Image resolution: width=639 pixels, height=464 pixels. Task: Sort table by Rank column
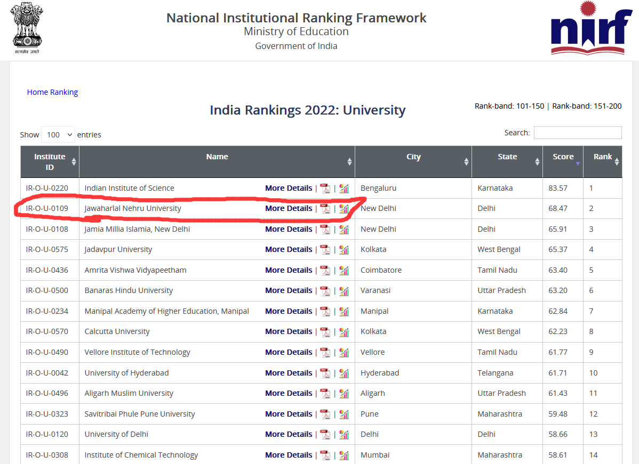602,157
